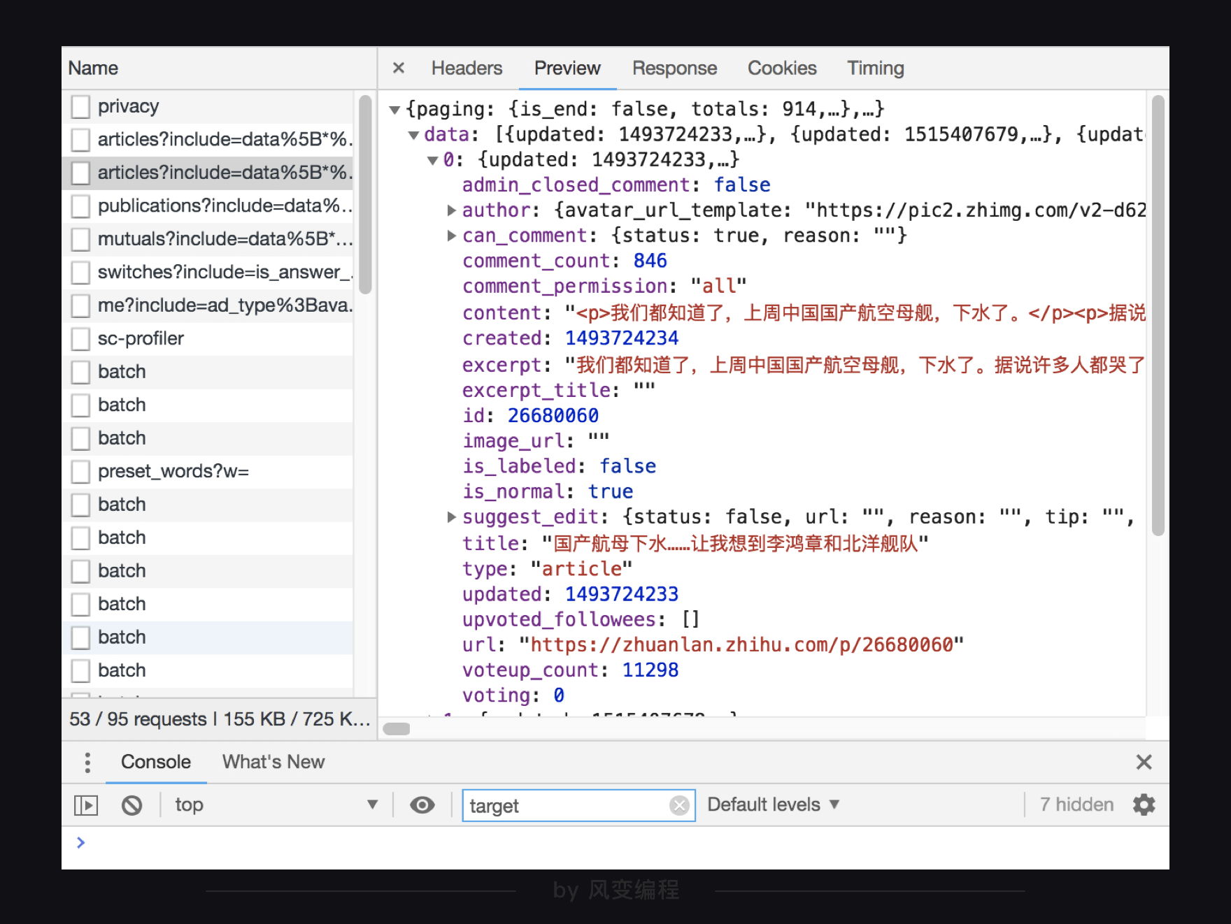Check the me?include=ad_type request checkbox
The image size is (1231, 924).
81,305
